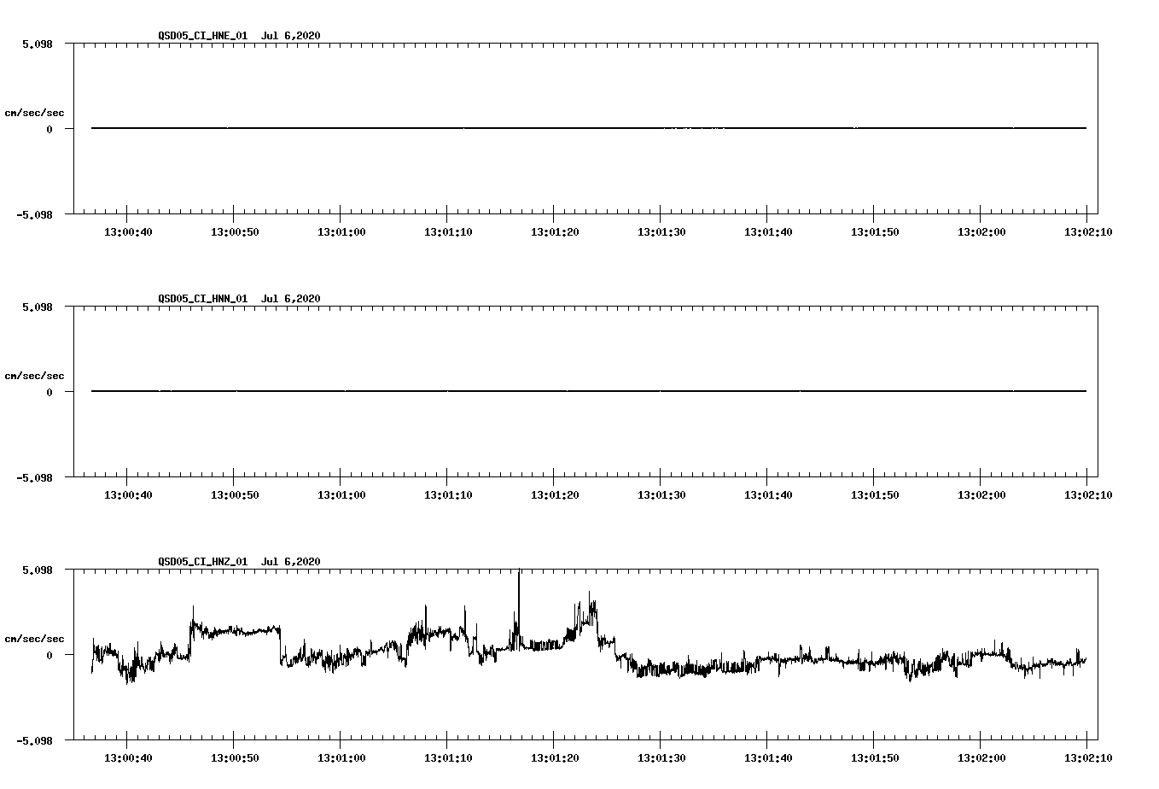The image size is (1159, 789).
Task: Click the raised HNZ plateau near 13:00:50
Action: pyautogui.click(x=236, y=631)
